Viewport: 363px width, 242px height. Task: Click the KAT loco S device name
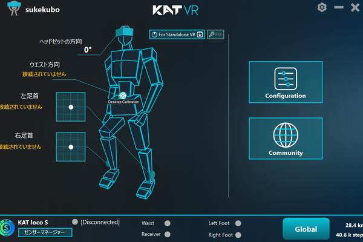pyautogui.click(x=33, y=223)
